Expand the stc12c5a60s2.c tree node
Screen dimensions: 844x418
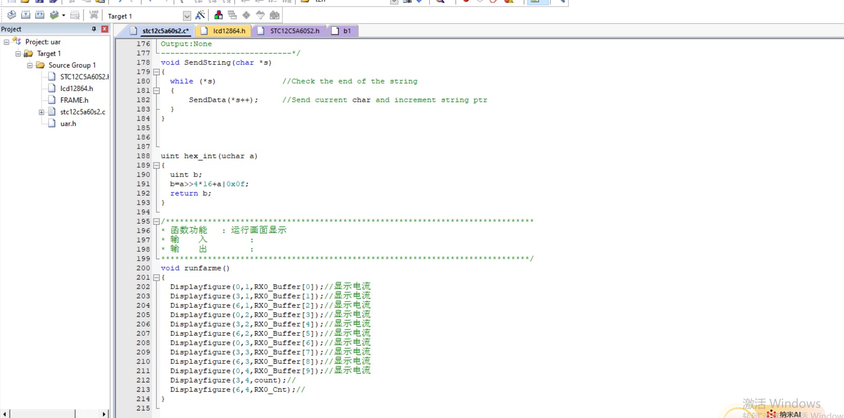point(41,112)
